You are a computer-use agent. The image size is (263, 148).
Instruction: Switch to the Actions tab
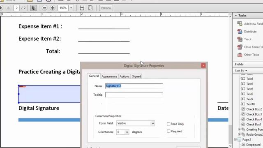[x=125, y=76]
